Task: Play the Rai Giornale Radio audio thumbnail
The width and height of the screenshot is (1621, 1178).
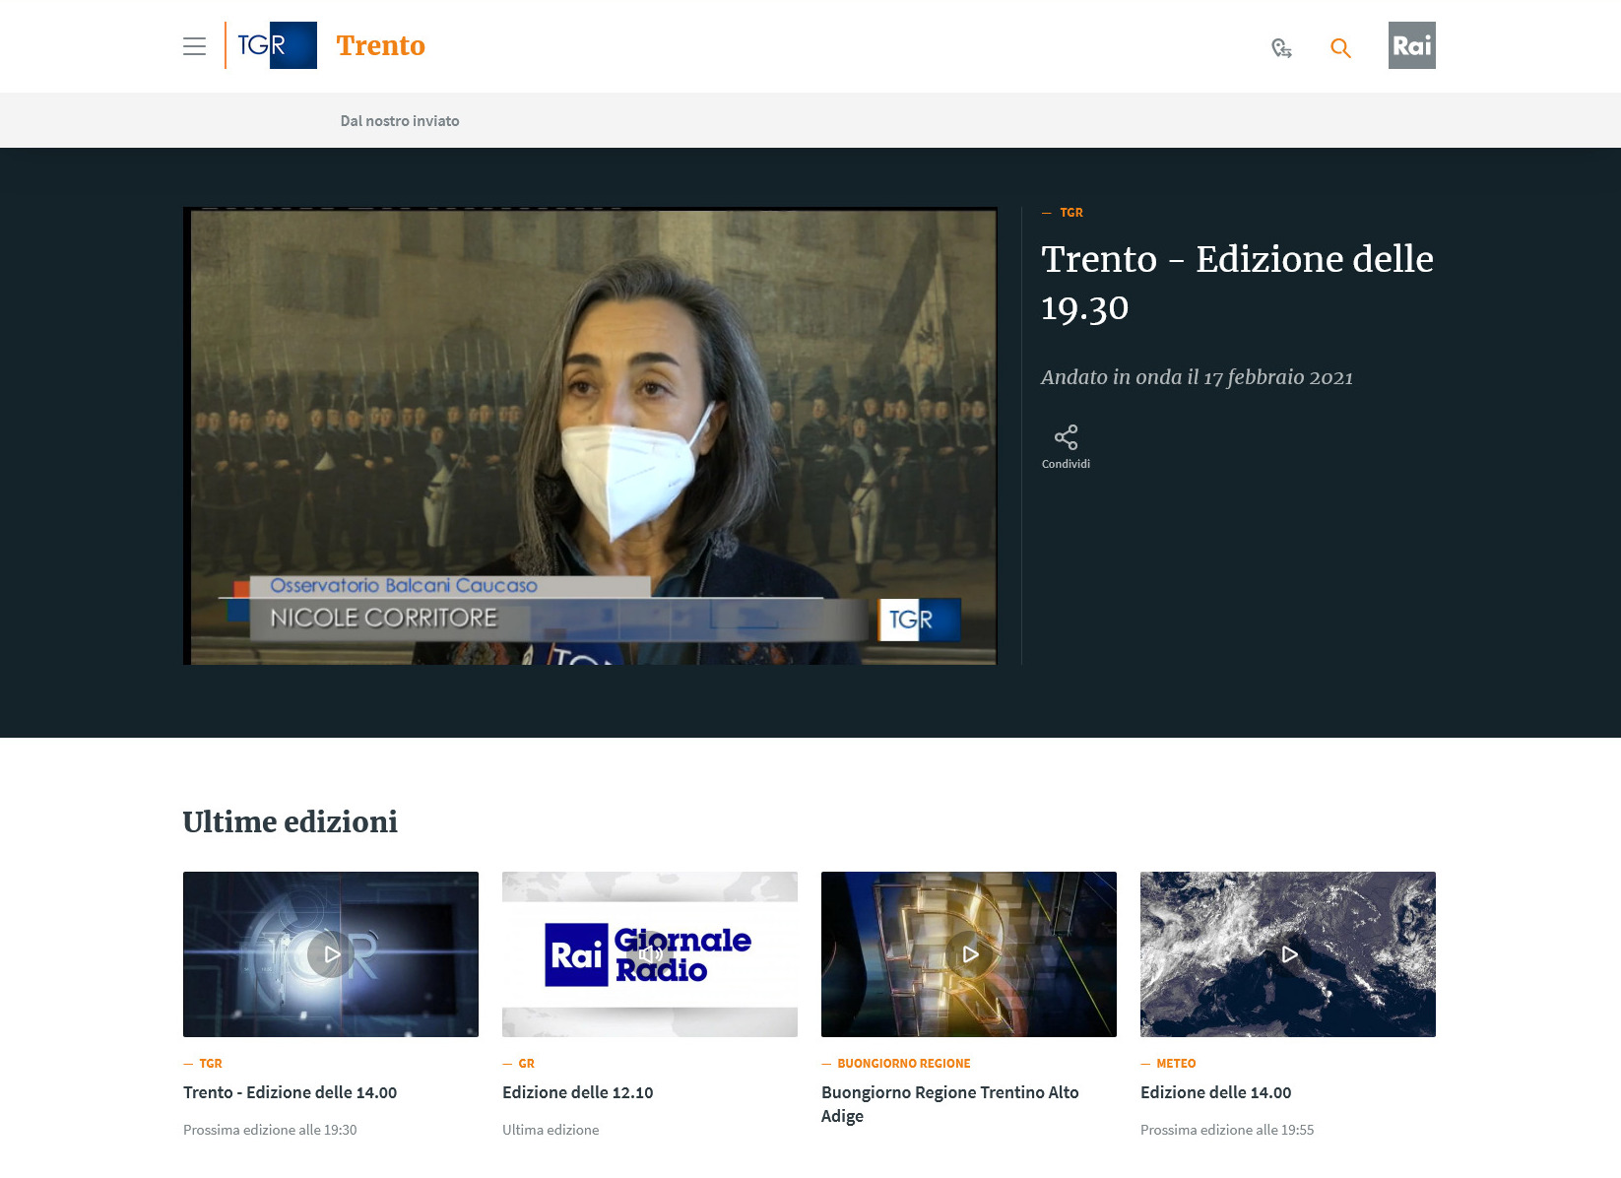Action: (650, 954)
